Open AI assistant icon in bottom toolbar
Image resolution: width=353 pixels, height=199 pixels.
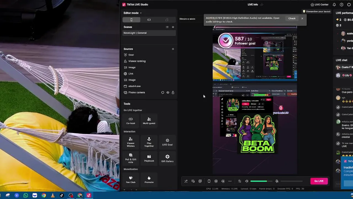(x=200, y=181)
